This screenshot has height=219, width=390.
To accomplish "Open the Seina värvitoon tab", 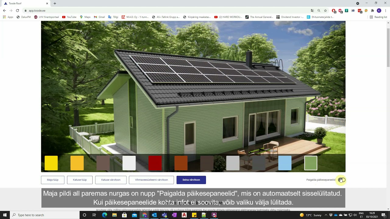I will coord(191,180).
